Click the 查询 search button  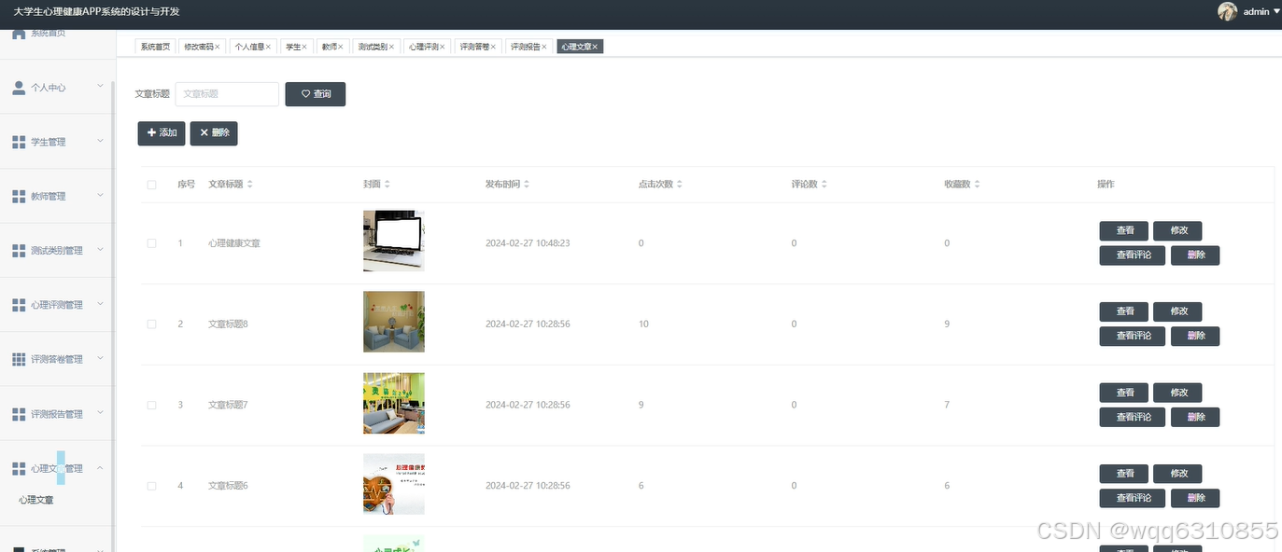coord(316,94)
